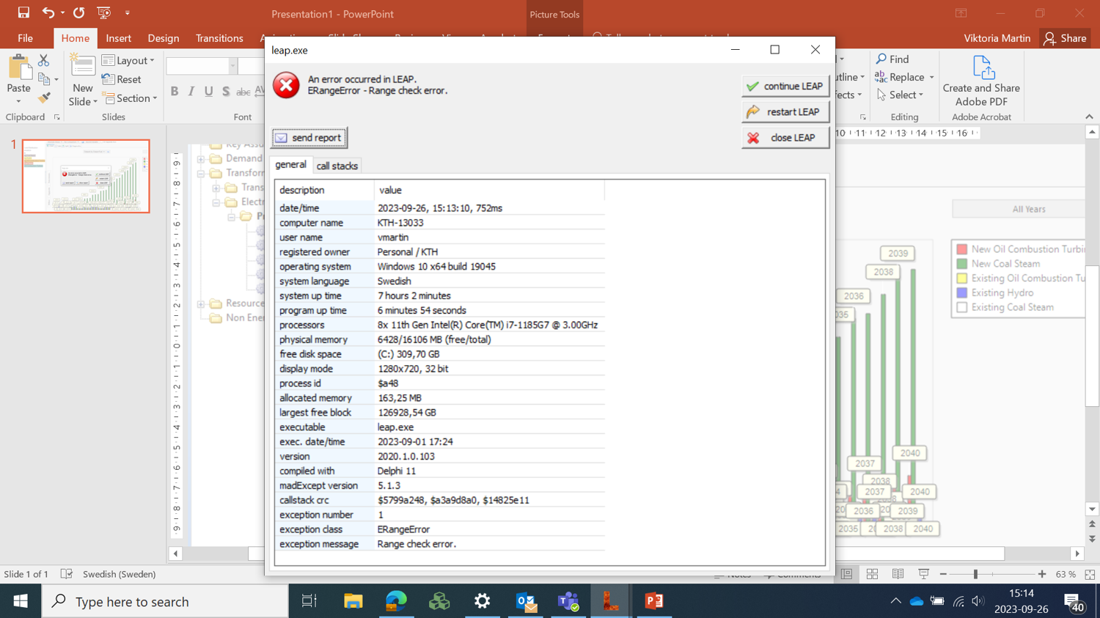The height and width of the screenshot is (618, 1100).
Task: Open Microsoft Edge from the taskbar
Action: pos(396,601)
